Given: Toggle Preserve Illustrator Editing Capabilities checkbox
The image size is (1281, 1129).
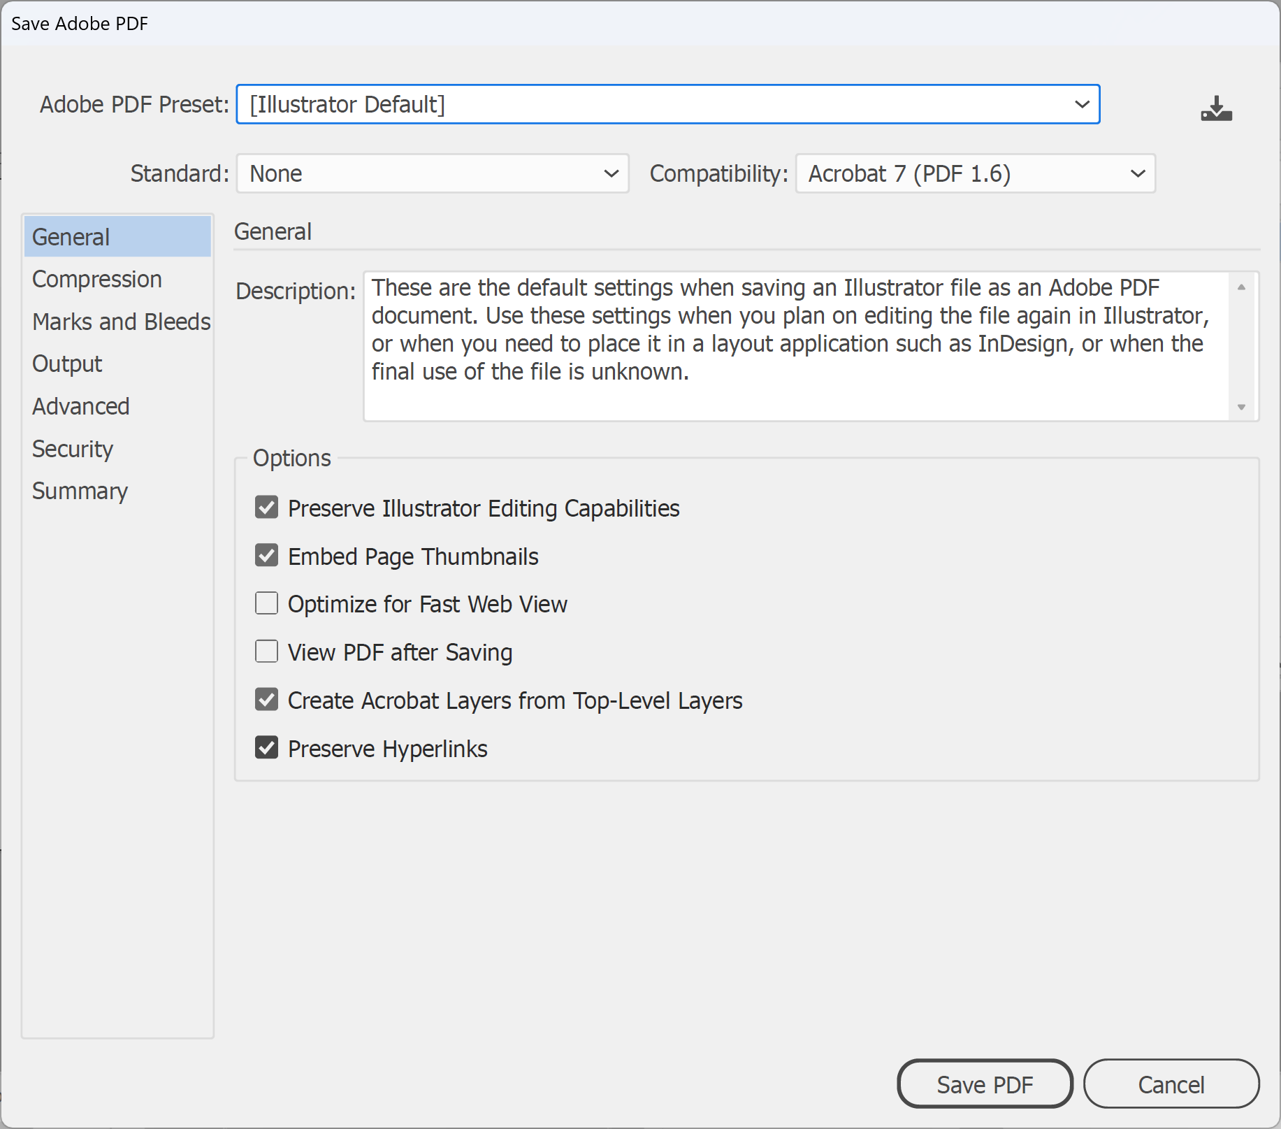Looking at the screenshot, I should [266, 508].
